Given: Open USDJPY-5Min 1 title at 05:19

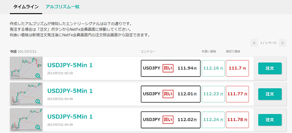Looking at the screenshot, I should tap(70, 65).
